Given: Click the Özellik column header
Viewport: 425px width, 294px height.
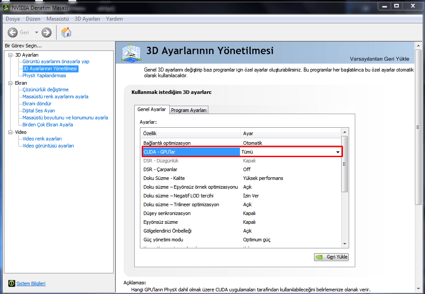Looking at the screenshot, I should [190, 133].
